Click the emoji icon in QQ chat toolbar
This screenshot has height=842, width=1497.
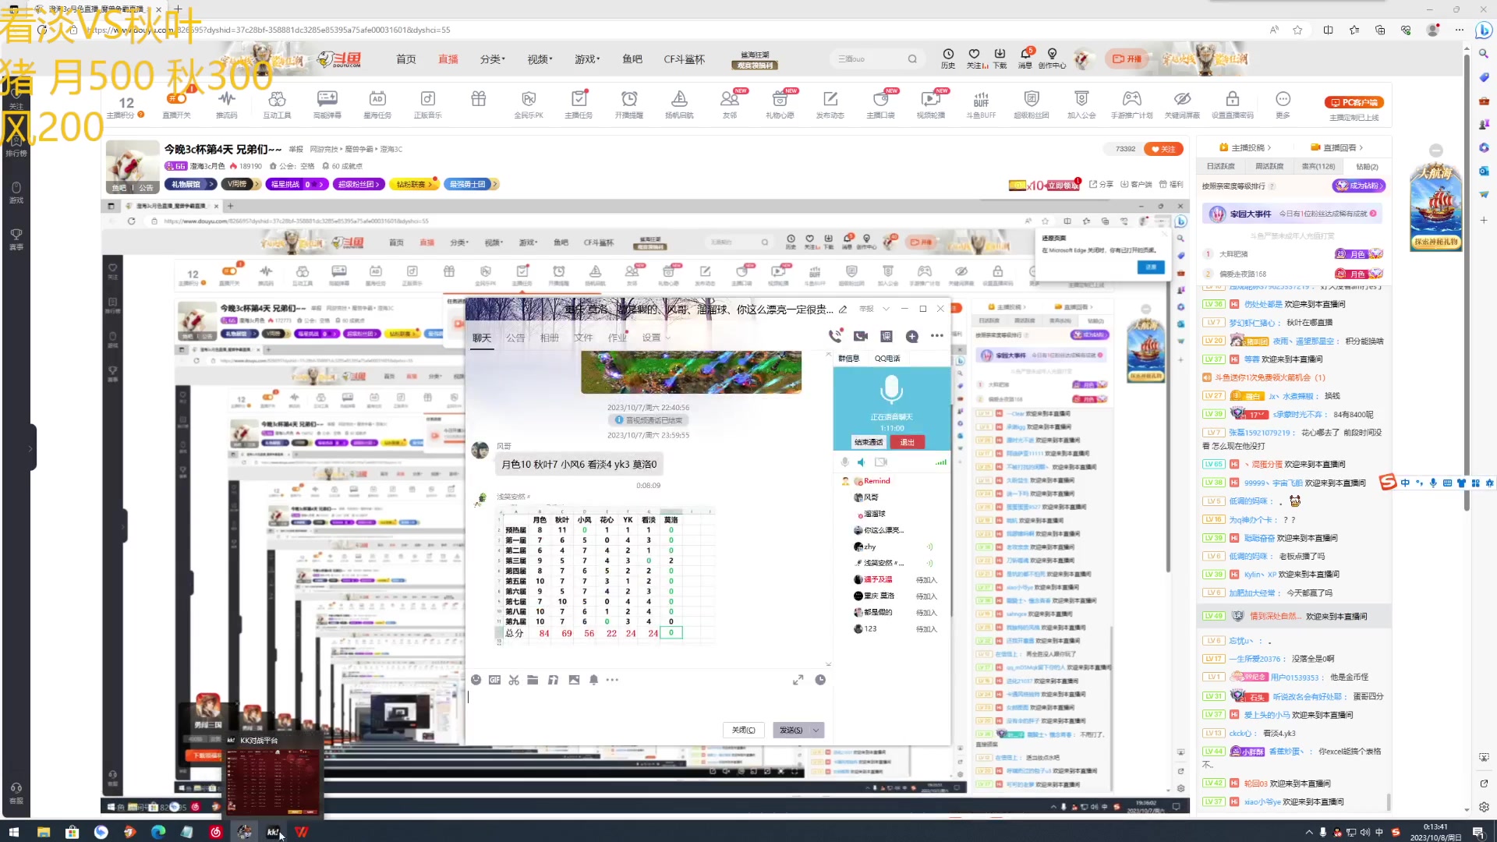click(476, 680)
